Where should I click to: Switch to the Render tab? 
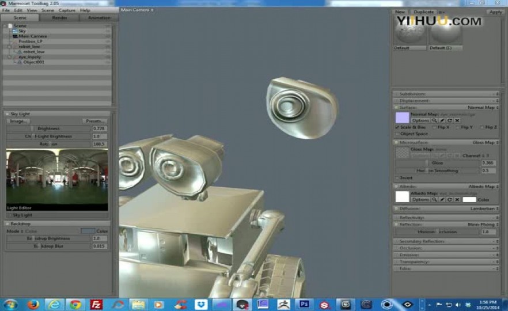[x=60, y=18]
